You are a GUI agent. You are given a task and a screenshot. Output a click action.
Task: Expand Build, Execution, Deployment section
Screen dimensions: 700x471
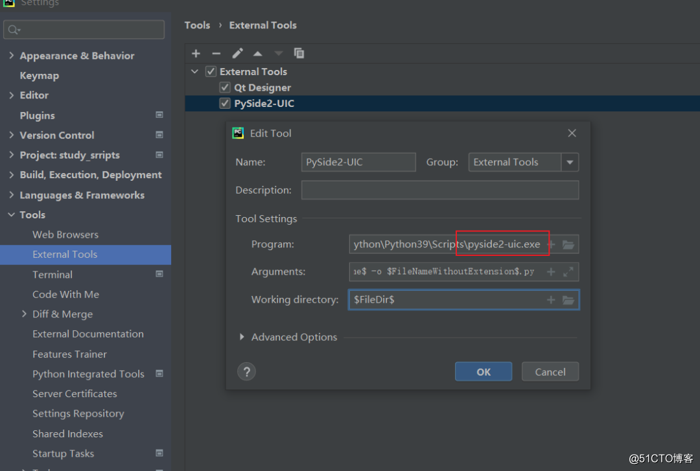(11, 174)
